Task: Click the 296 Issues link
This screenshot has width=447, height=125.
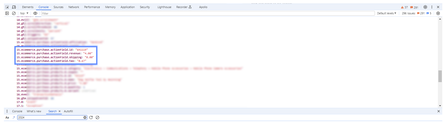Action: 409,13
